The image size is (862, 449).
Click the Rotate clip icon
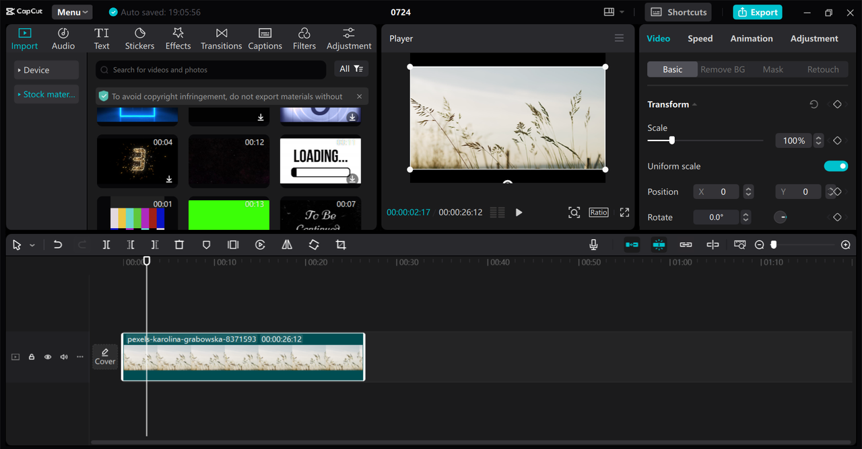tap(314, 245)
